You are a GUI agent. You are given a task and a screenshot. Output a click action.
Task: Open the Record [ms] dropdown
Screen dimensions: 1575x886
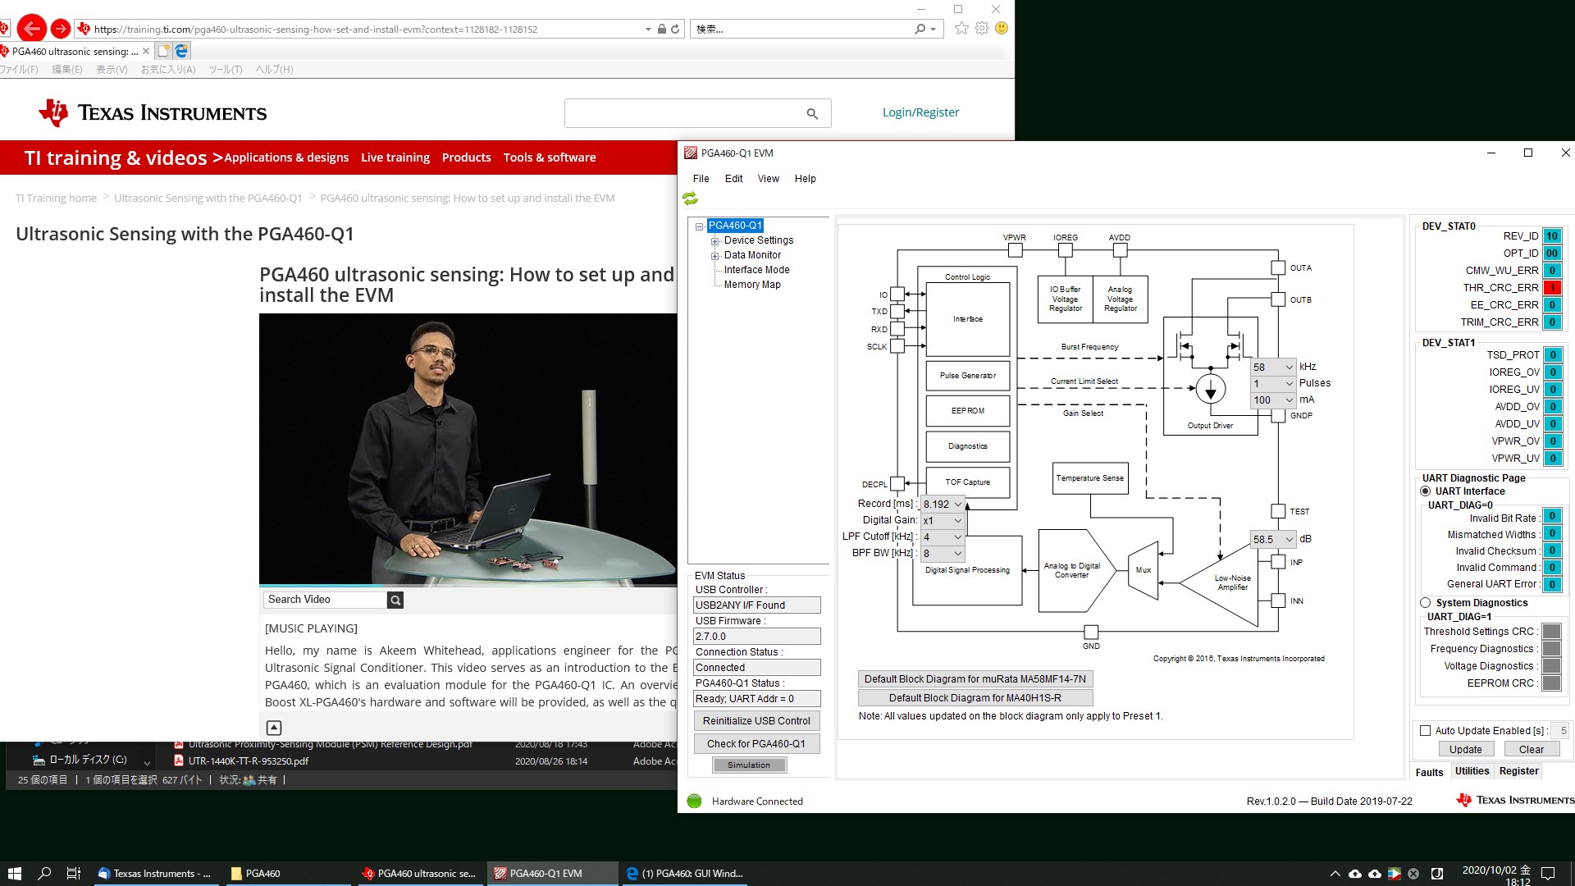[x=943, y=505]
